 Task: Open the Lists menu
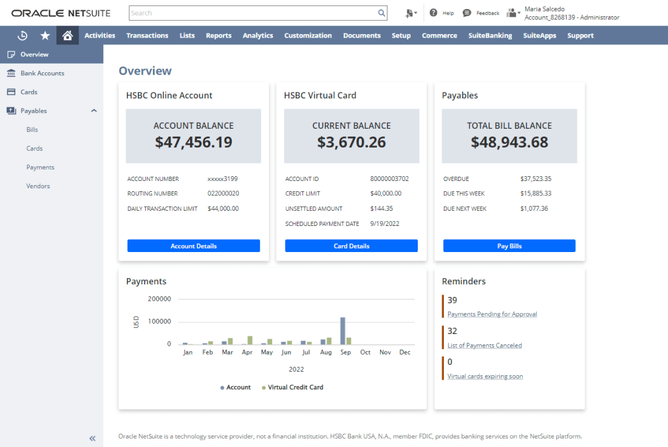pos(187,35)
